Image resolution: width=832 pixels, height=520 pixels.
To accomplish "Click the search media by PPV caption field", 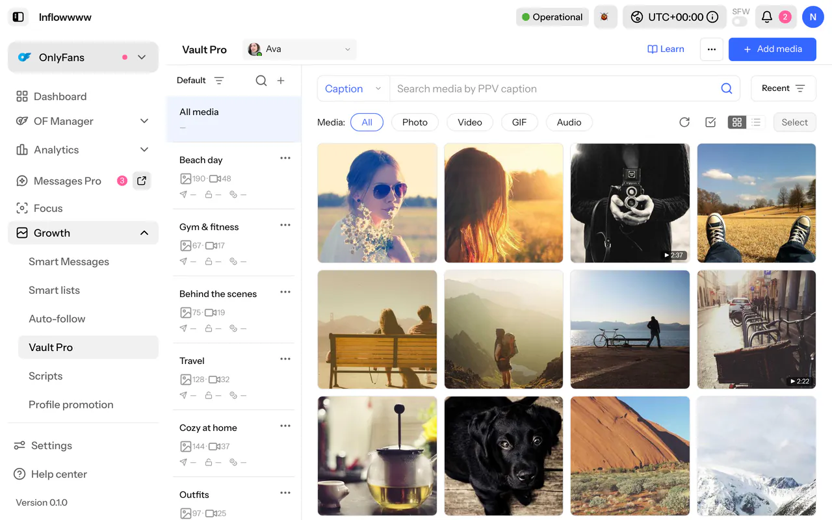I will click(x=554, y=89).
